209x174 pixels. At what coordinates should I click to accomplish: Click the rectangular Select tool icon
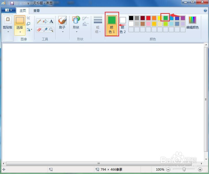pyautogui.click(x=20, y=20)
